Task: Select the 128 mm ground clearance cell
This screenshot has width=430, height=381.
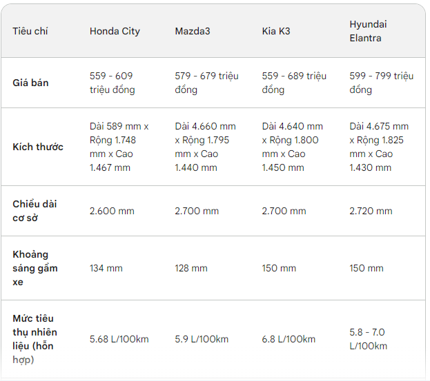Action: coord(191,268)
